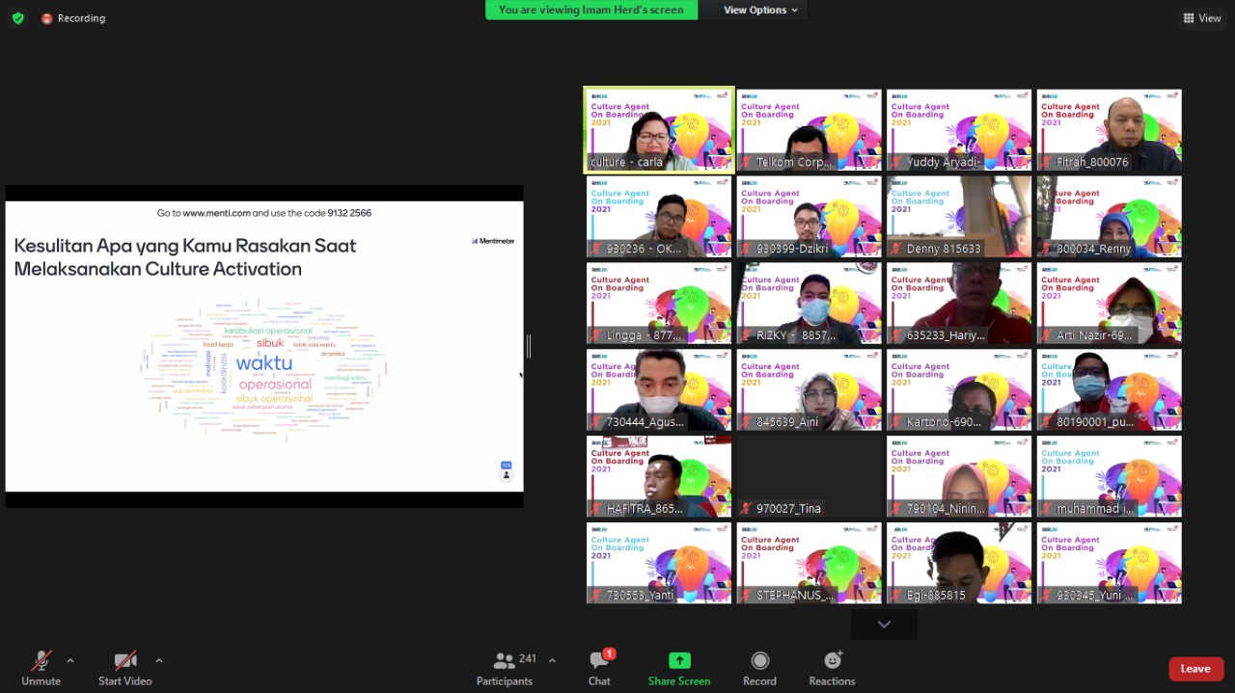
Task: Open the View Options dropdown menu
Action: click(760, 10)
